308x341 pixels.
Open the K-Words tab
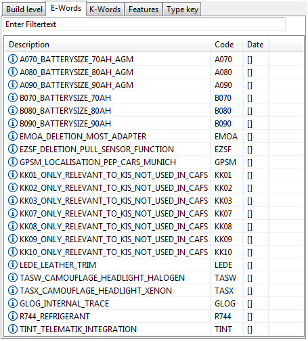pos(105,9)
